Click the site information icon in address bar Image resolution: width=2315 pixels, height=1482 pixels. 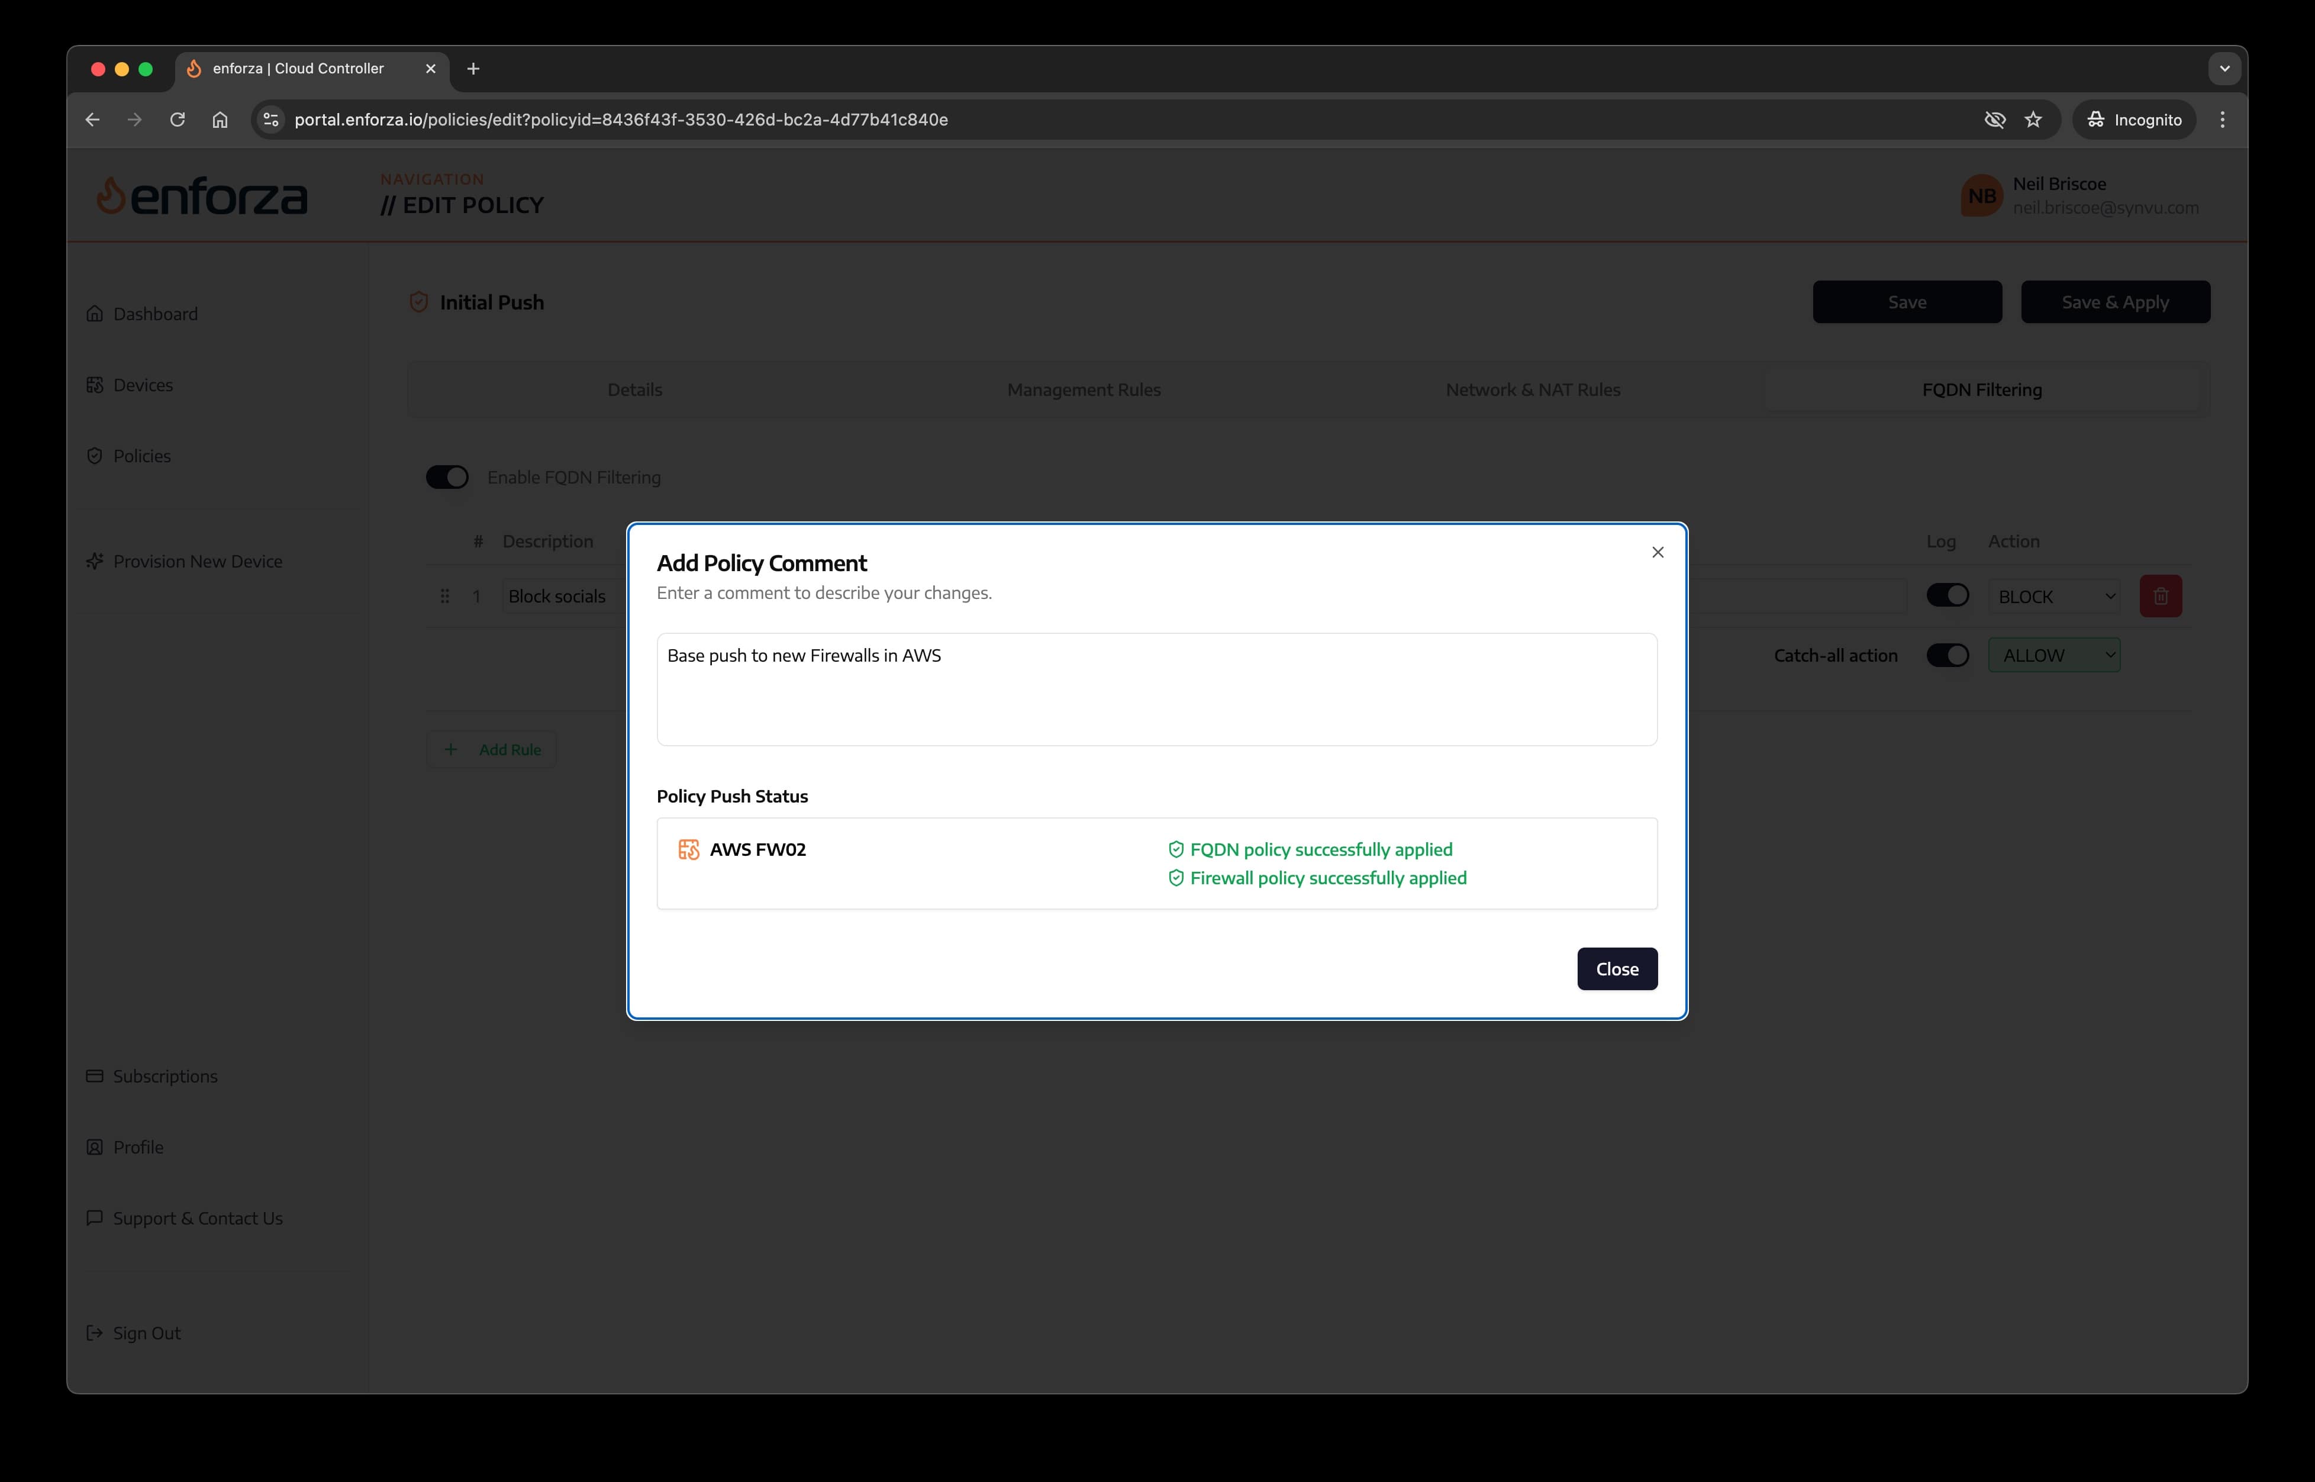272,120
